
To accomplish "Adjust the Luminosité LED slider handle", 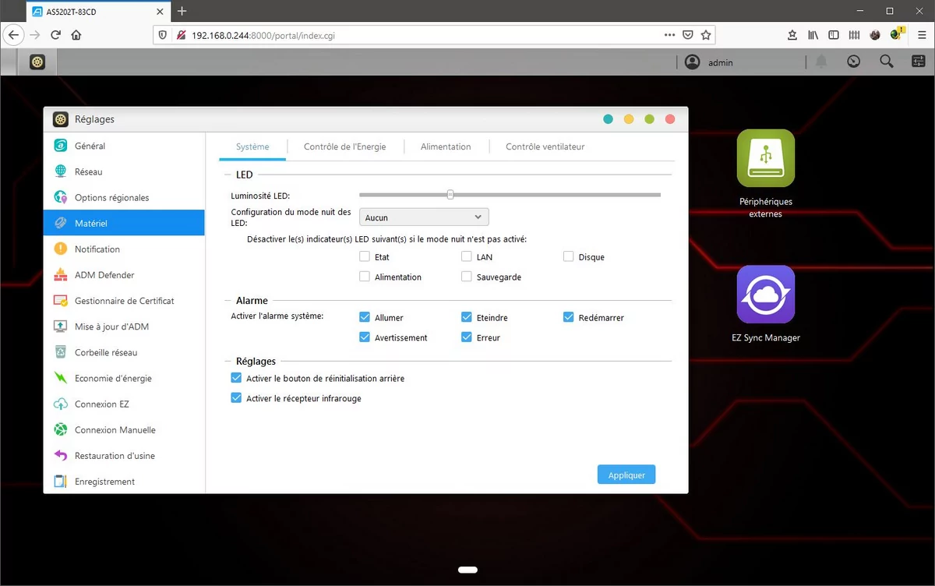I will coord(450,195).
